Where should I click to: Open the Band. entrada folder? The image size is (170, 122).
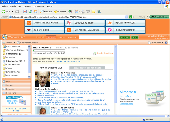click(x=13, y=47)
